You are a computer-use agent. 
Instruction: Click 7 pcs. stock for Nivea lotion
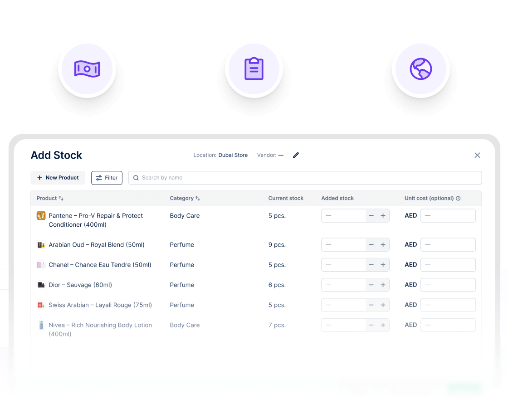(x=277, y=325)
